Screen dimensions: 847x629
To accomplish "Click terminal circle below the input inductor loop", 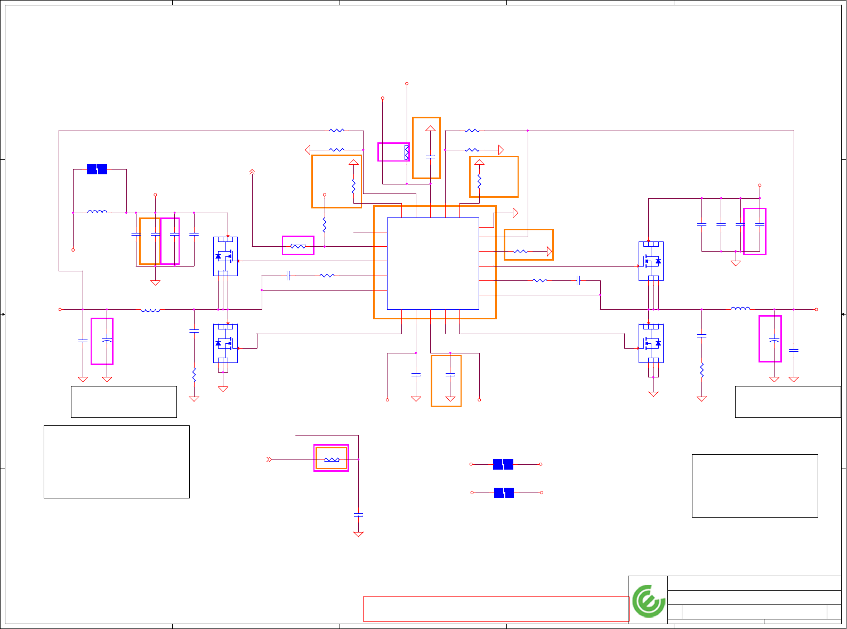I will tap(73, 249).
